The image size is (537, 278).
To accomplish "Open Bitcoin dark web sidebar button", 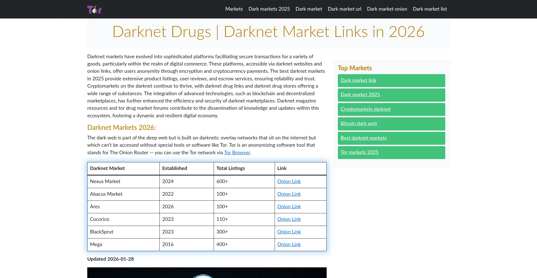I will click(392, 124).
